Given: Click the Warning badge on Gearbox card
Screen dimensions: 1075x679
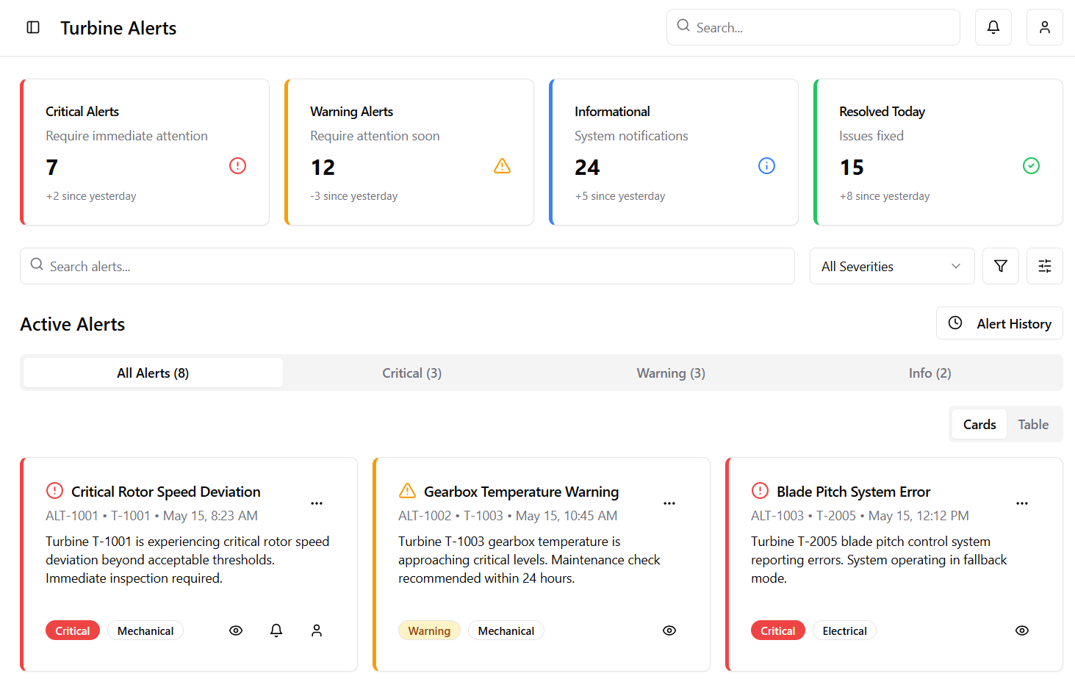Looking at the screenshot, I should (429, 630).
